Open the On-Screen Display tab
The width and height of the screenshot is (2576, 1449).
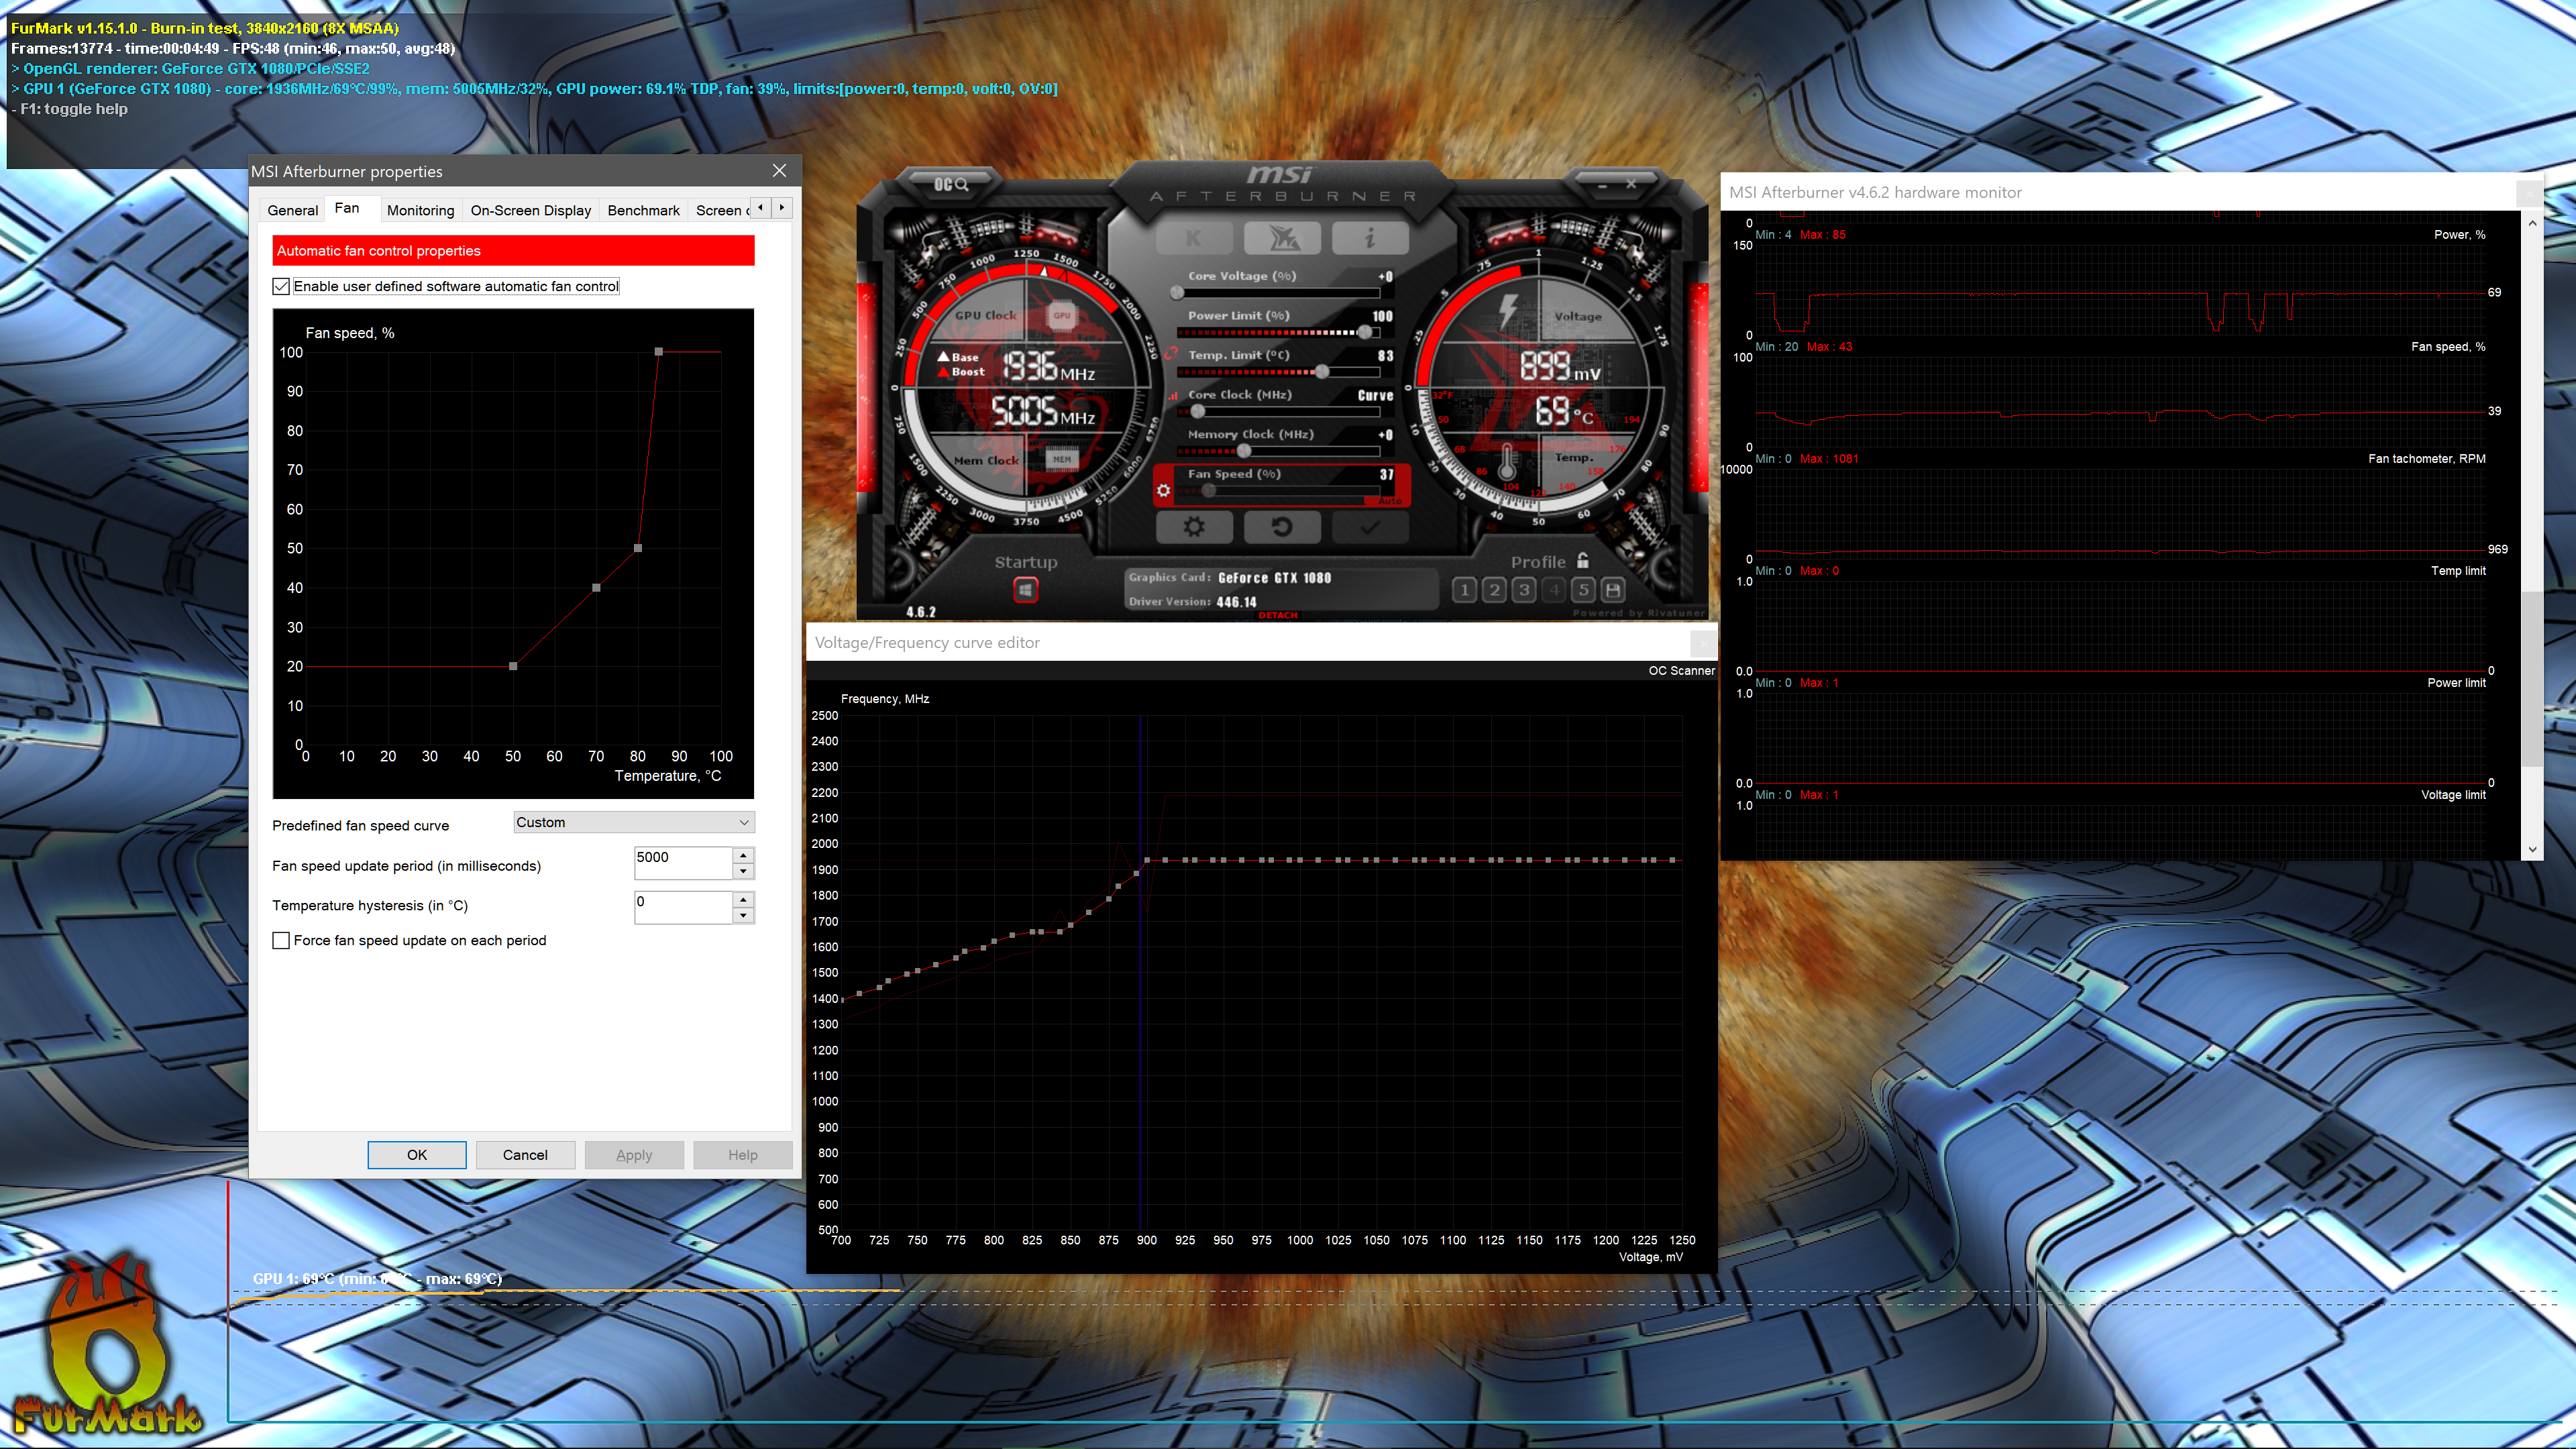coord(531,210)
